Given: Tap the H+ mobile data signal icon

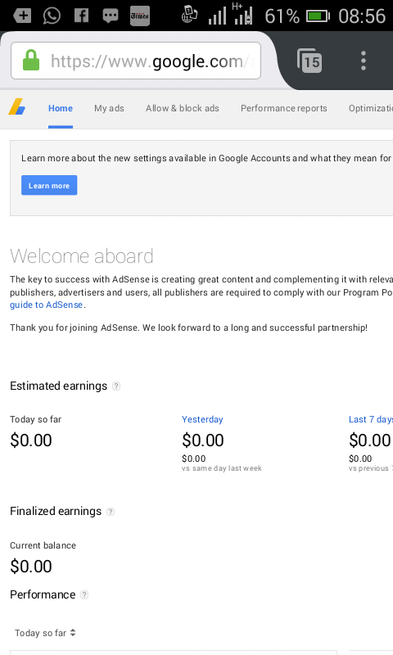Looking at the screenshot, I should [x=243, y=14].
